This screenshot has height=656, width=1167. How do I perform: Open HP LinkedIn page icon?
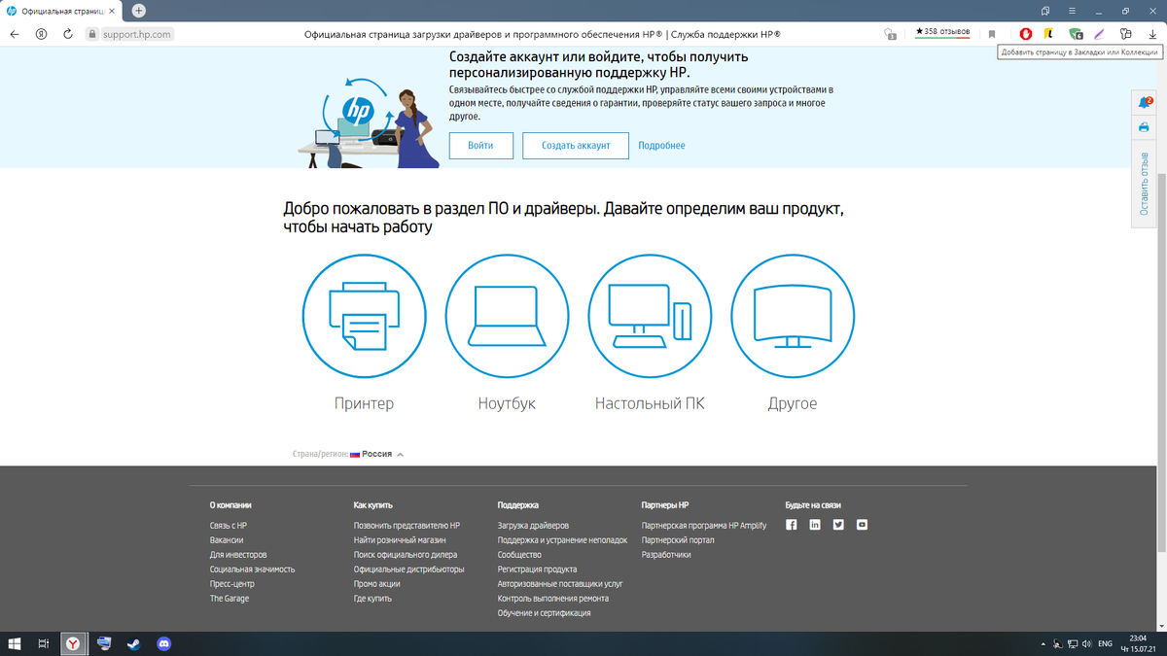point(814,525)
